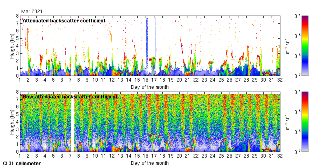The height and width of the screenshot is (168, 312).
Task: Click the 10⁻⁴ label on upper colorbar
Action: (x=297, y=16)
